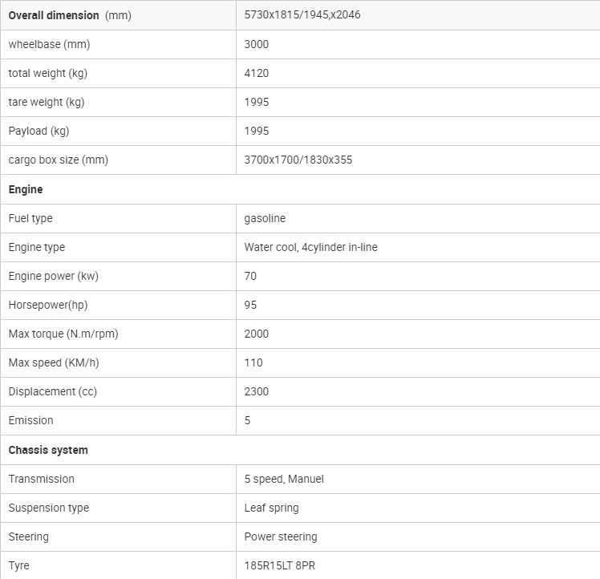Select the Max torque (N.m/rpm) label
Image resolution: width=600 pixels, height=579 pixels.
point(63,334)
